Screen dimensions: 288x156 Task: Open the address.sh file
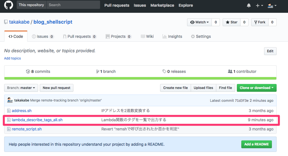[22, 111]
